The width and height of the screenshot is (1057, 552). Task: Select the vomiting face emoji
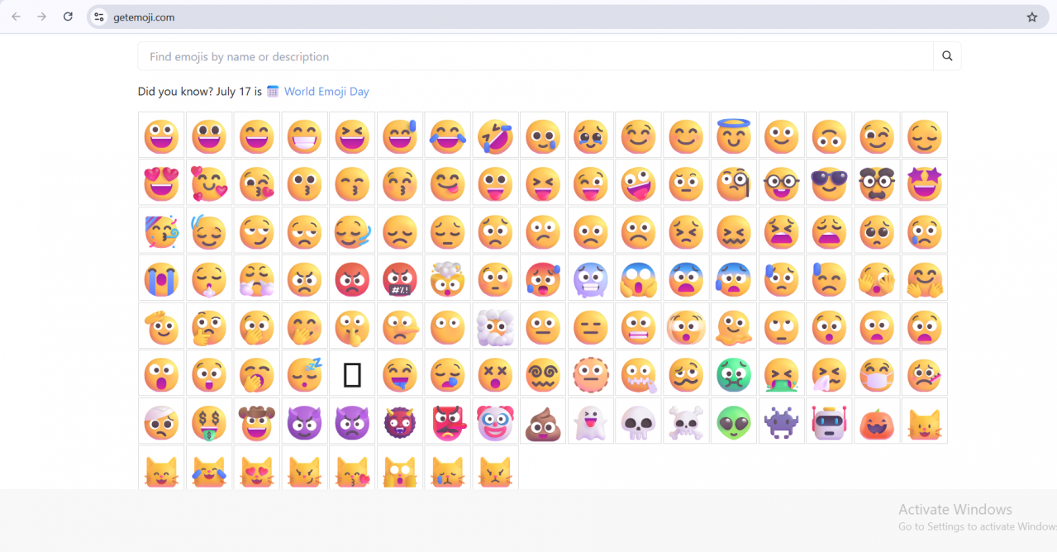pyautogui.click(x=782, y=375)
